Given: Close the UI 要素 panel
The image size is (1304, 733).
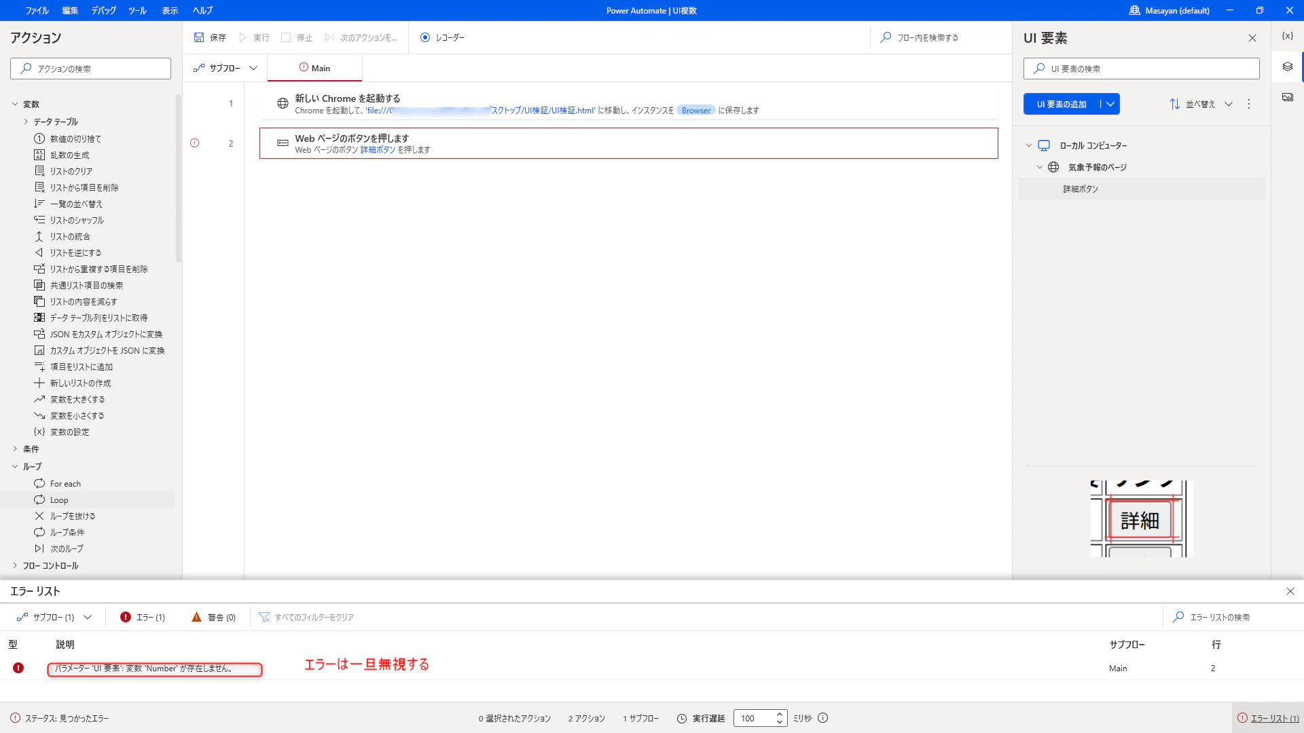Looking at the screenshot, I should click(x=1252, y=39).
